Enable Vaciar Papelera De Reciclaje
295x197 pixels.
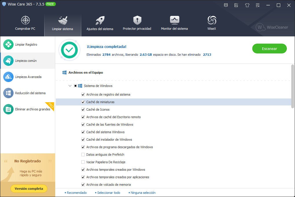pos(83,162)
